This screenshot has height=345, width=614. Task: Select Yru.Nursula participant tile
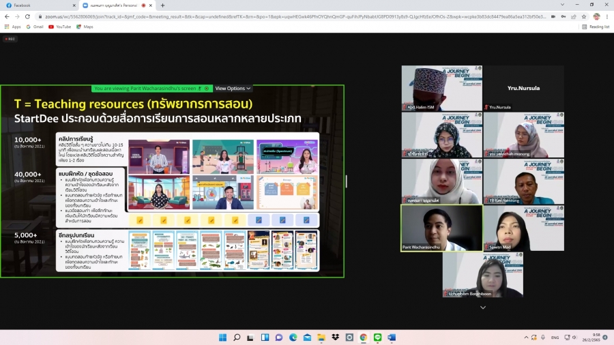coord(523,89)
